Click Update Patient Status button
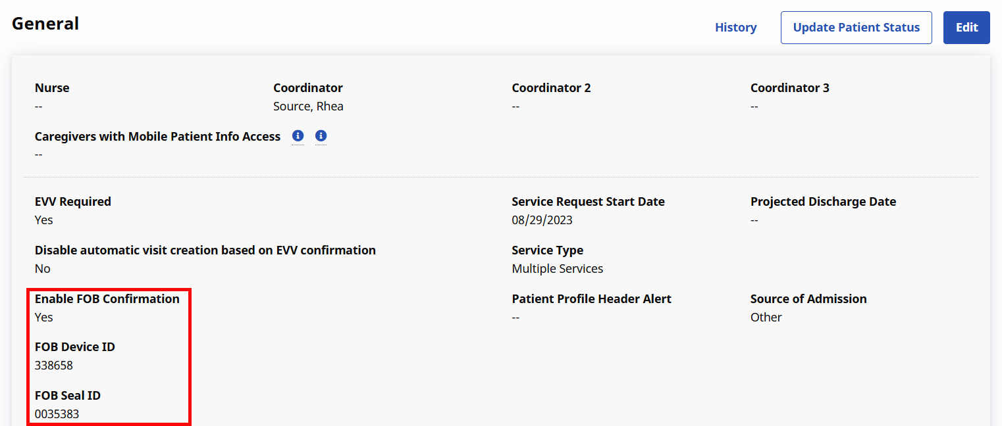The image size is (1002, 426). click(856, 28)
